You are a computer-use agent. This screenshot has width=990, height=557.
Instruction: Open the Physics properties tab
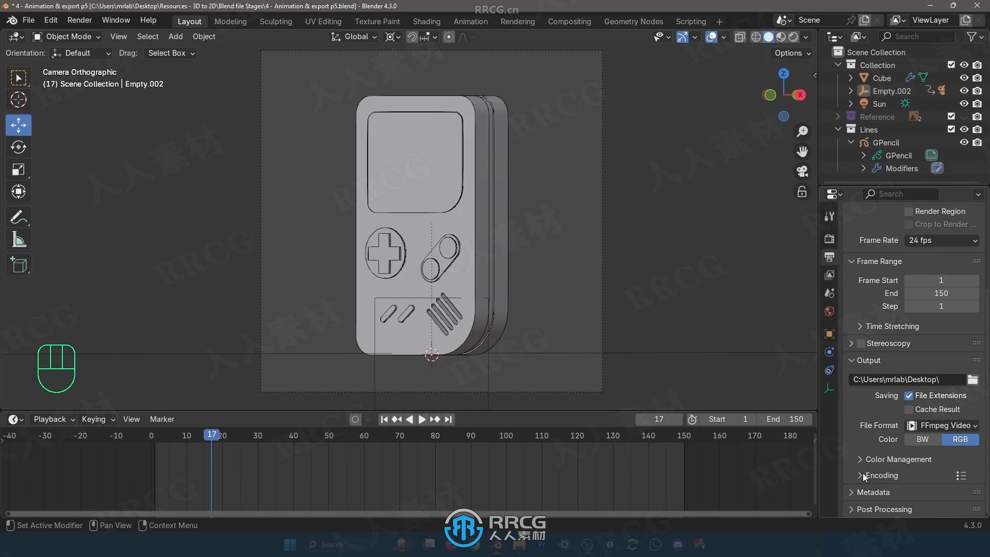point(829,352)
